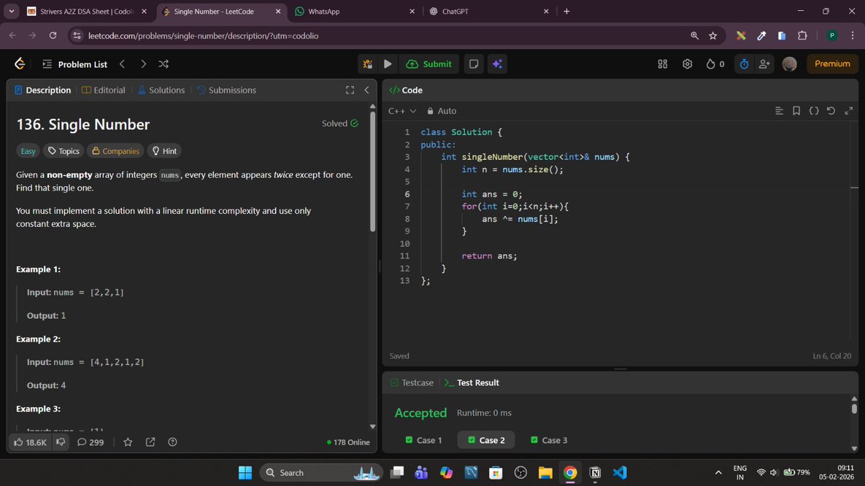Image resolution: width=865 pixels, height=486 pixels.
Task: Open LeetCode settings gear
Action: click(688, 64)
